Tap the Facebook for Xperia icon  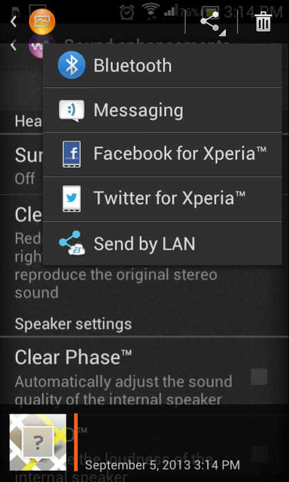71,154
